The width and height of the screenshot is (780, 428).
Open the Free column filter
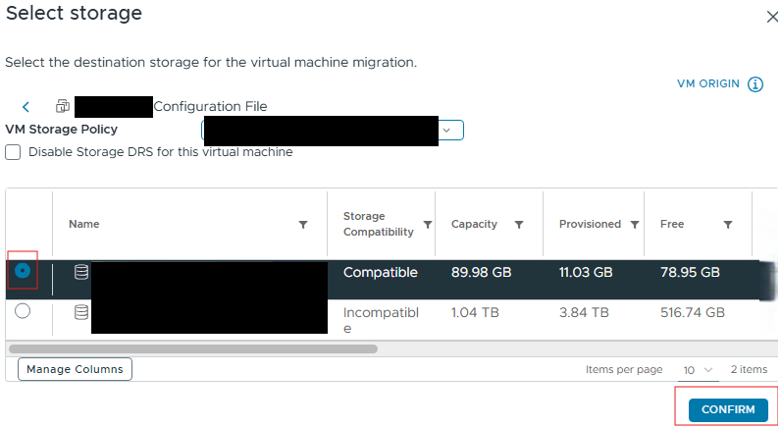[728, 225]
